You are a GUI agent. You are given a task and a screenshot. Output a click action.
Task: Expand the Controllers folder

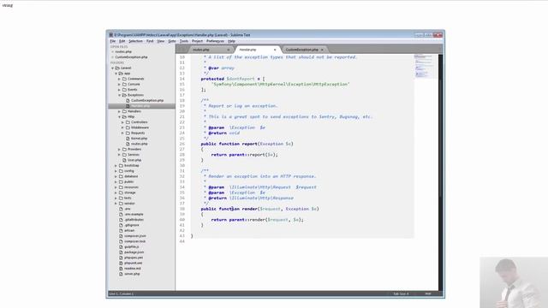(122, 122)
